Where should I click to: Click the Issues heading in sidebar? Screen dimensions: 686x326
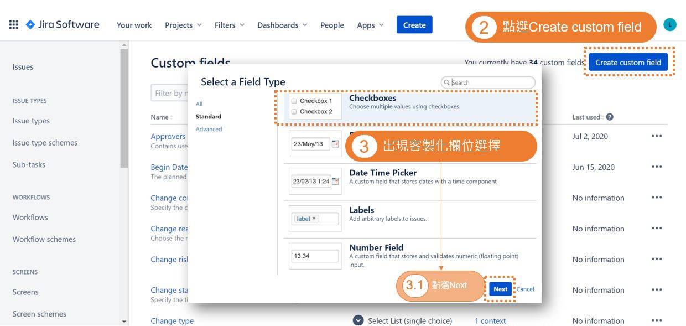coord(23,67)
